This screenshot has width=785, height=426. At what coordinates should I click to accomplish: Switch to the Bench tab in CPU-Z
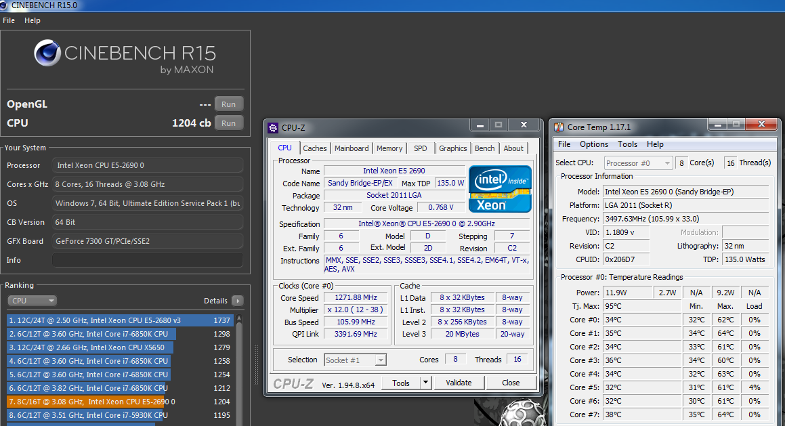[x=484, y=148]
